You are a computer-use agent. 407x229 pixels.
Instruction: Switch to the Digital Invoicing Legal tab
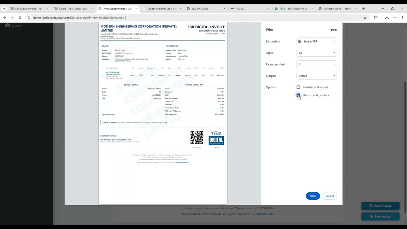[162, 9]
